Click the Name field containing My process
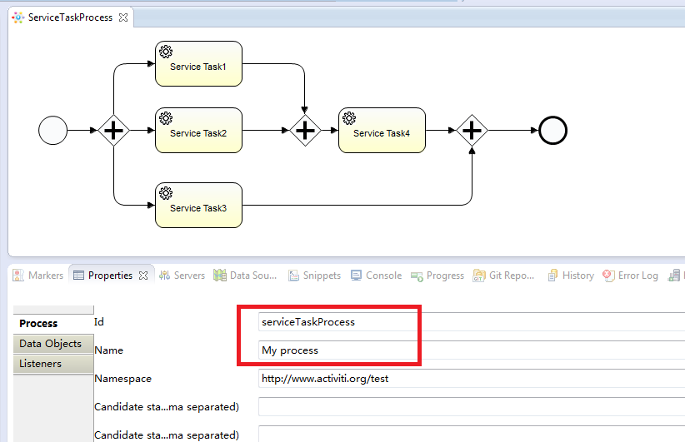The width and height of the screenshot is (685, 442). tap(472, 350)
